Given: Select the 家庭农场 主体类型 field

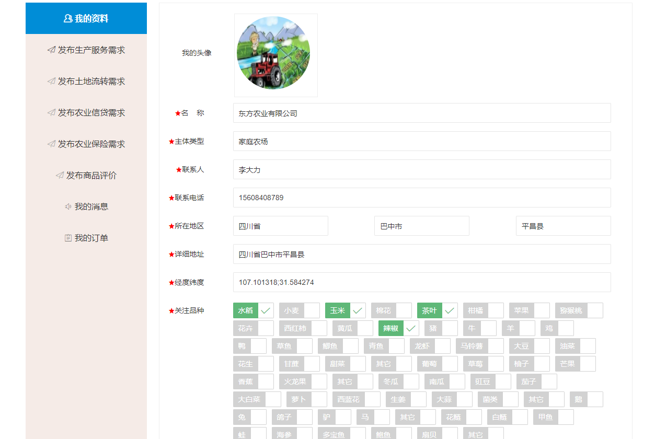Looking at the screenshot, I should click(422, 141).
